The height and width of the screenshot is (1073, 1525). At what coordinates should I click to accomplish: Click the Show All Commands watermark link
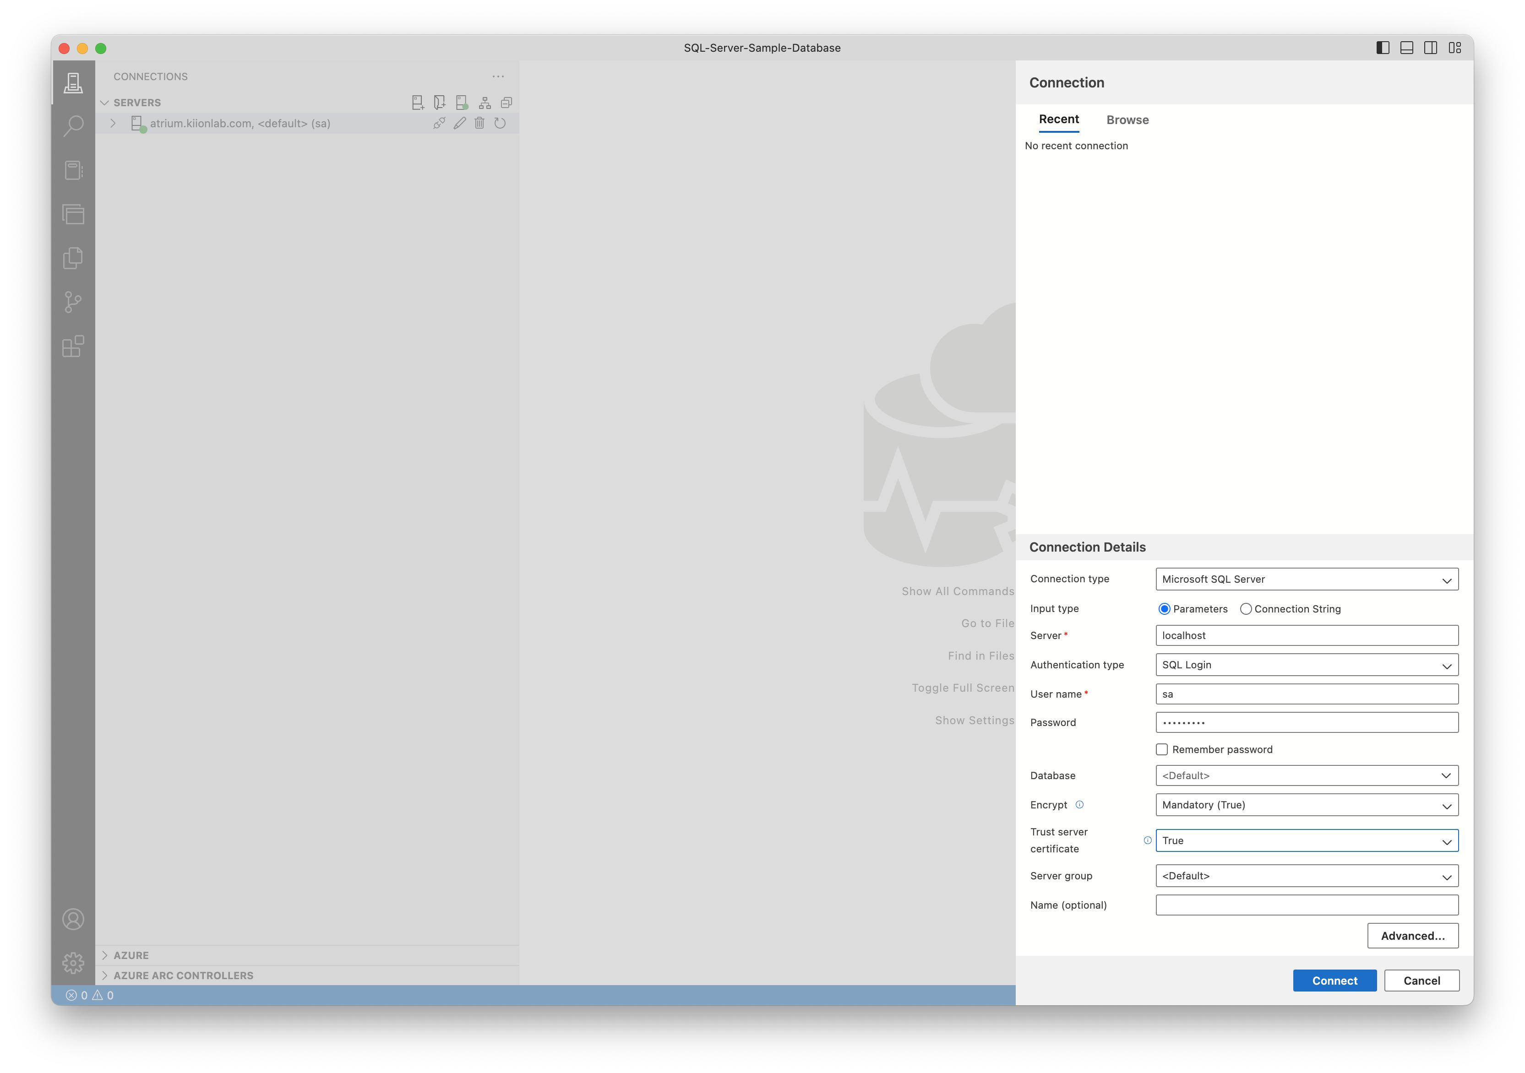coord(958,591)
